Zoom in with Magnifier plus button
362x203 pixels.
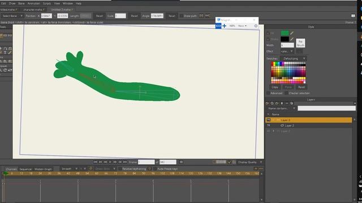click(x=224, y=26)
